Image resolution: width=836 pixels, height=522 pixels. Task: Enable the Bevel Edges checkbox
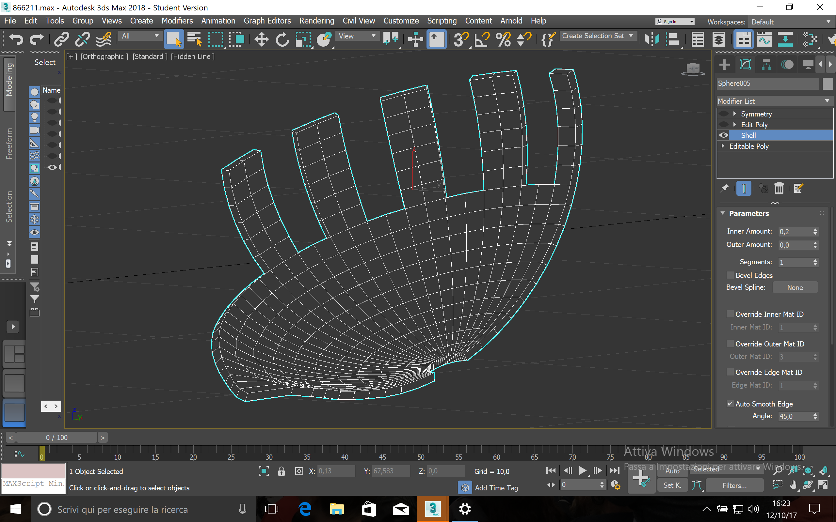point(730,275)
